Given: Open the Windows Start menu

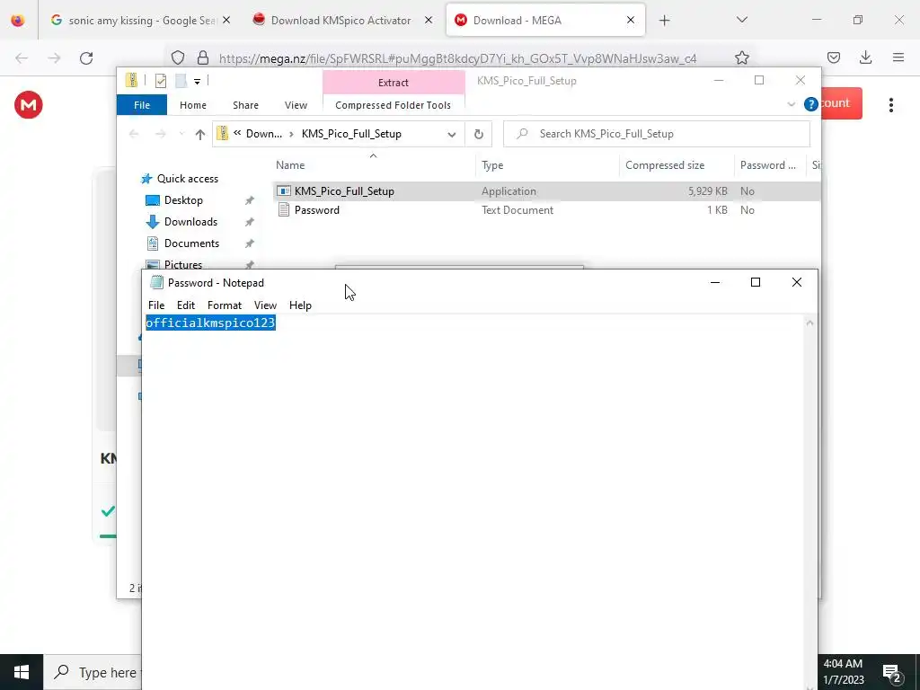Looking at the screenshot, I should [22, 672].
